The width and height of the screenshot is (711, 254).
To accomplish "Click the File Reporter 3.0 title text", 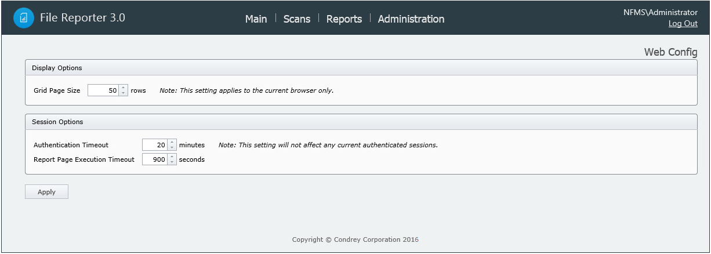I will (x=82, y=18).
